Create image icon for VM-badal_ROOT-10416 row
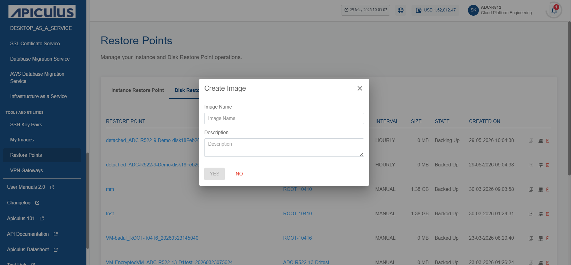This screenshot has height=265, width=571. [531, 238]
